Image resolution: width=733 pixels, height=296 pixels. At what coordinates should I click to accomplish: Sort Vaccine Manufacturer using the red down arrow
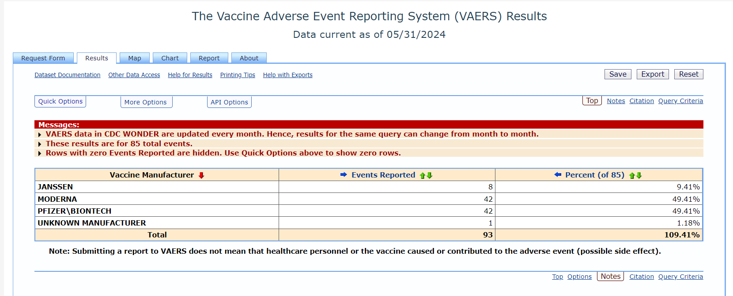coord(201,175)
